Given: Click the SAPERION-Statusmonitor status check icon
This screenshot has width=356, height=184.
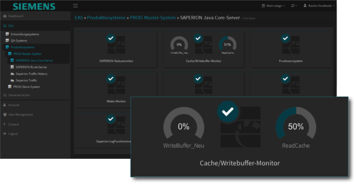Looking at the screenshot, I should [x=111, y=38].
